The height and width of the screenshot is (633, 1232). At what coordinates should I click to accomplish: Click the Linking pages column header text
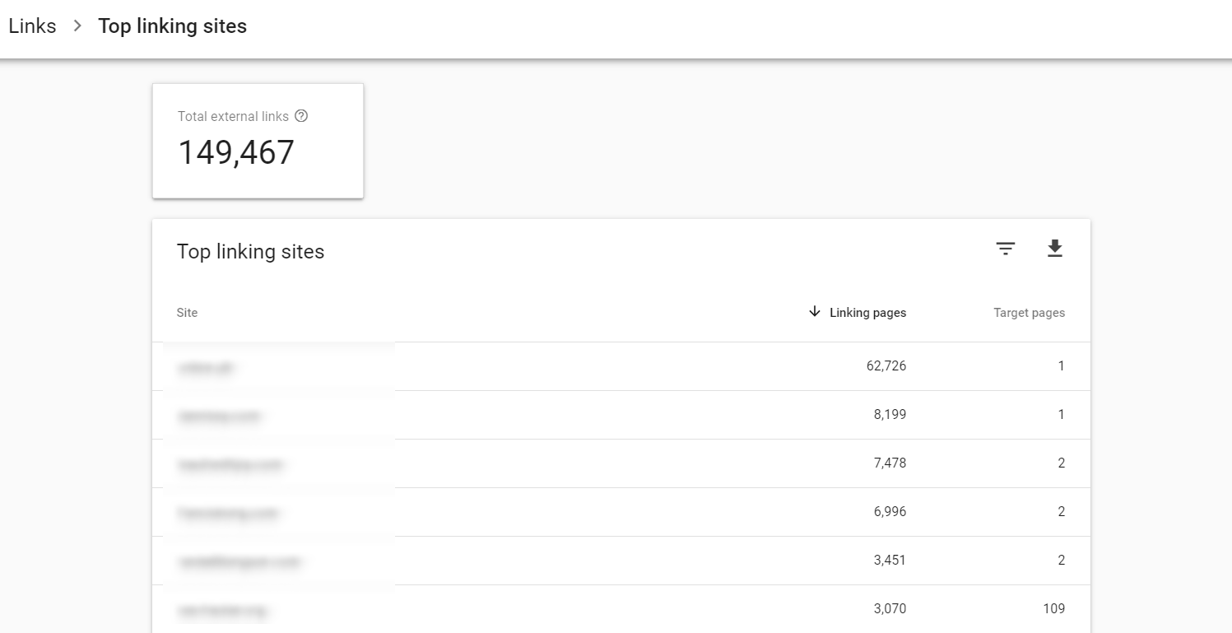tap(867, 313)
